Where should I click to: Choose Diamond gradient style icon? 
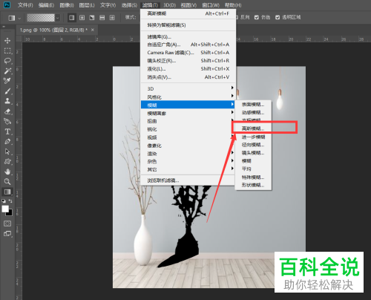[x=112, y=18]
